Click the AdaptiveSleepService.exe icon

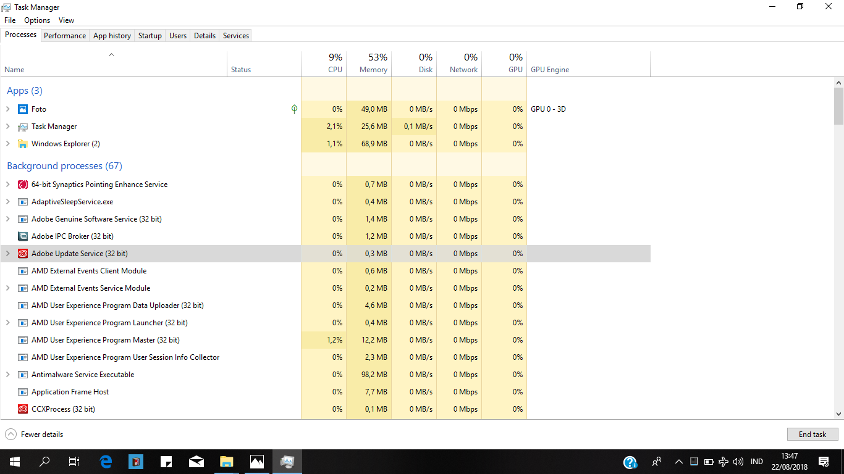coord(23,202)
